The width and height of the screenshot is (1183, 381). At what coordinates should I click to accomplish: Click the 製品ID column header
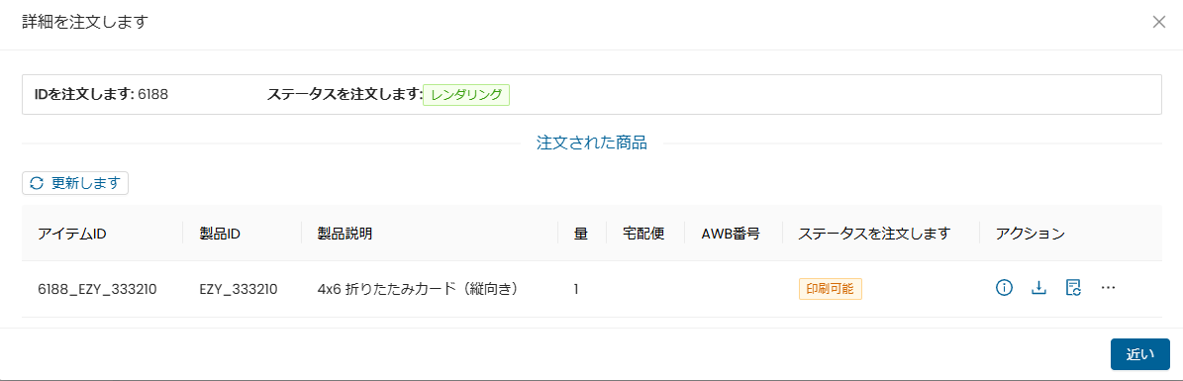tap(220, 234)
